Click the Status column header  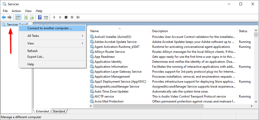(x=243, y=31)
